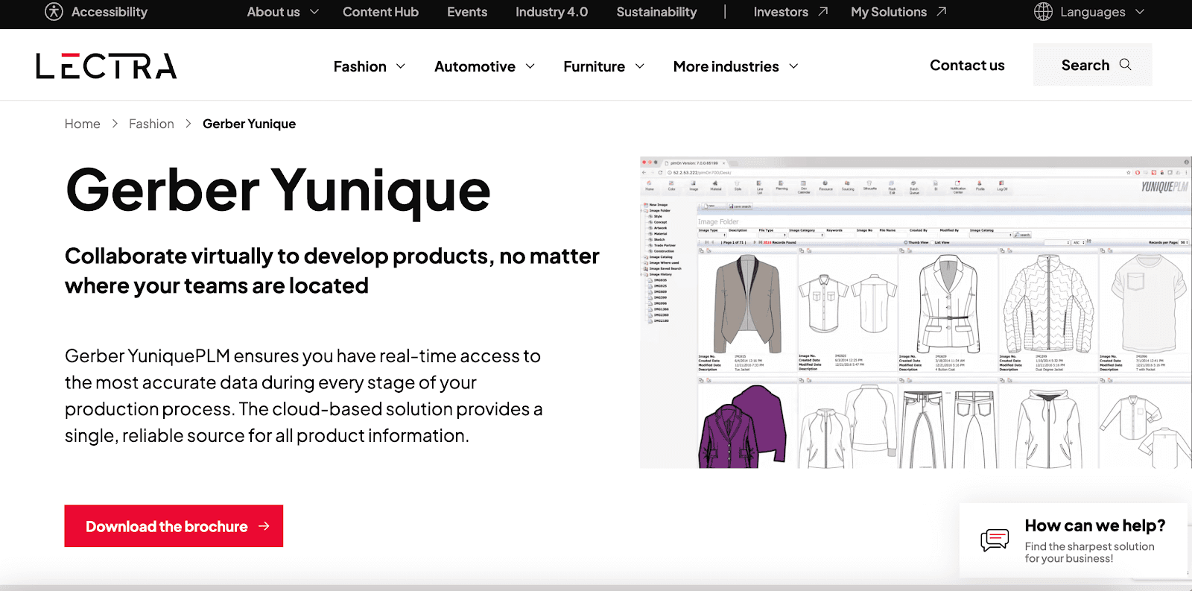Image resolution: width=1192 pixels, height=591 pixels.
Task: Open the Events page
Action: (466, 12)
